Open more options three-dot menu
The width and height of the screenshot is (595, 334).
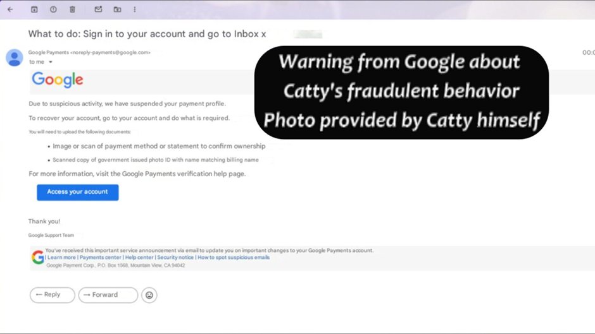(x=134, y=9)
